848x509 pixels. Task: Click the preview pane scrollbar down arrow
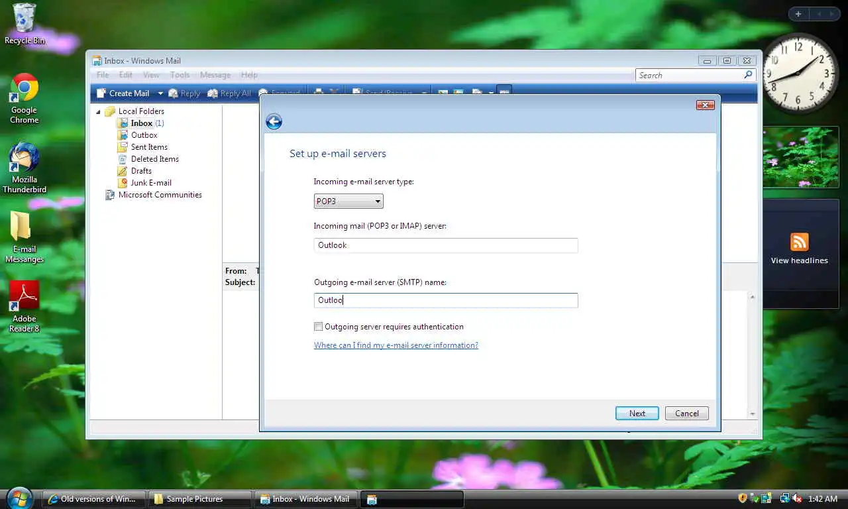pyautogui.click(x=752, y=414)
